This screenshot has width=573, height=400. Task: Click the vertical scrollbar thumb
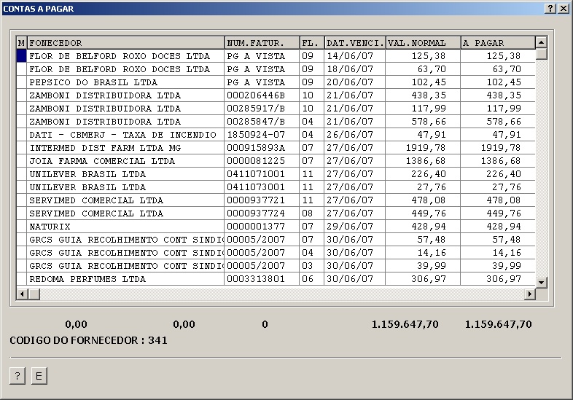click(541, 54)
